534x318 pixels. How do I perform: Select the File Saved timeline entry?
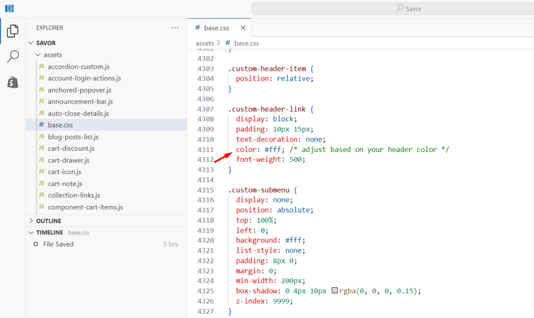coord(58,244)
